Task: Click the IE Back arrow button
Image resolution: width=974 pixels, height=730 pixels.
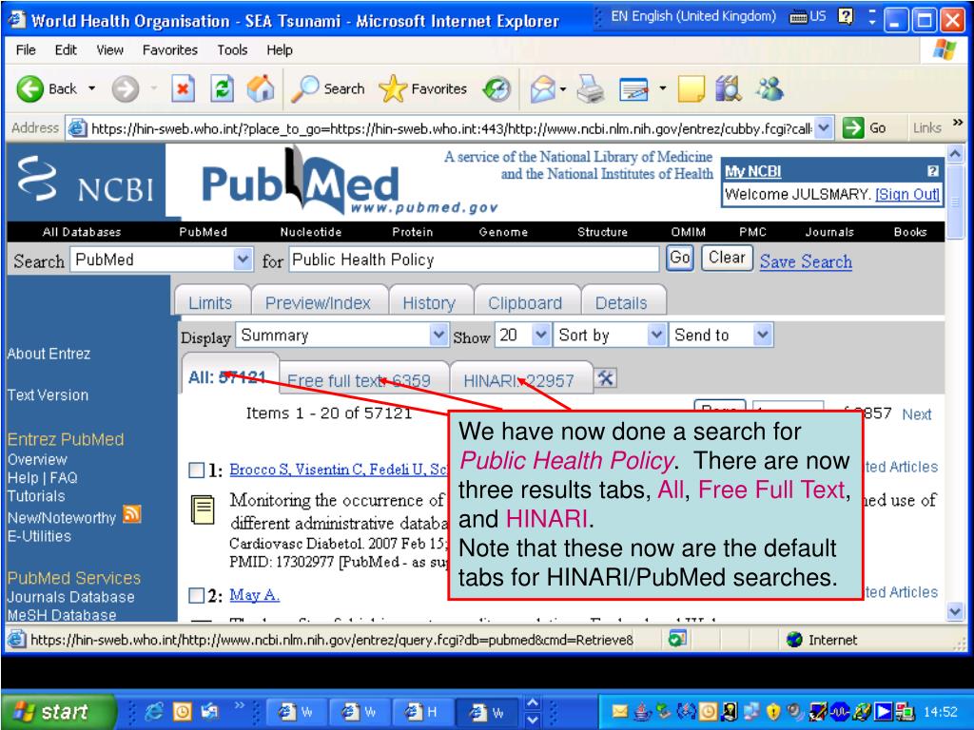Action: click(29, 88)
